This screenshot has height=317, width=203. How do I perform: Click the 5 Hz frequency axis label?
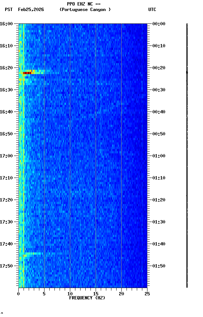(44, 294)
